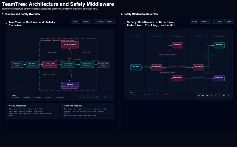Click Database legend swatch
Image resolution: width=237 pixels, height=147 pixels.
click(x=34, y=97)
